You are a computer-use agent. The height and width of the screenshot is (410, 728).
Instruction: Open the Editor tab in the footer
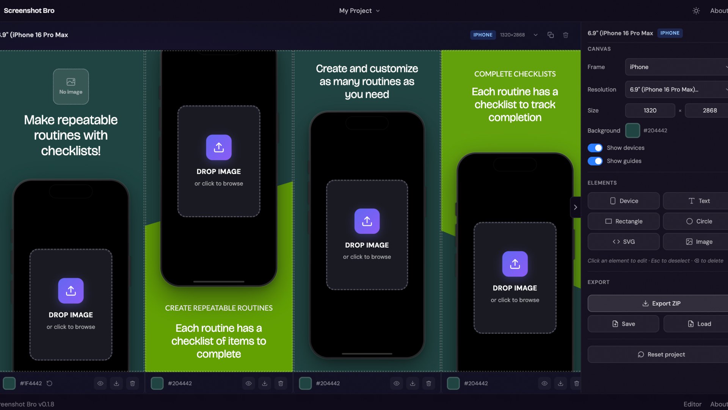pos(692,404)
